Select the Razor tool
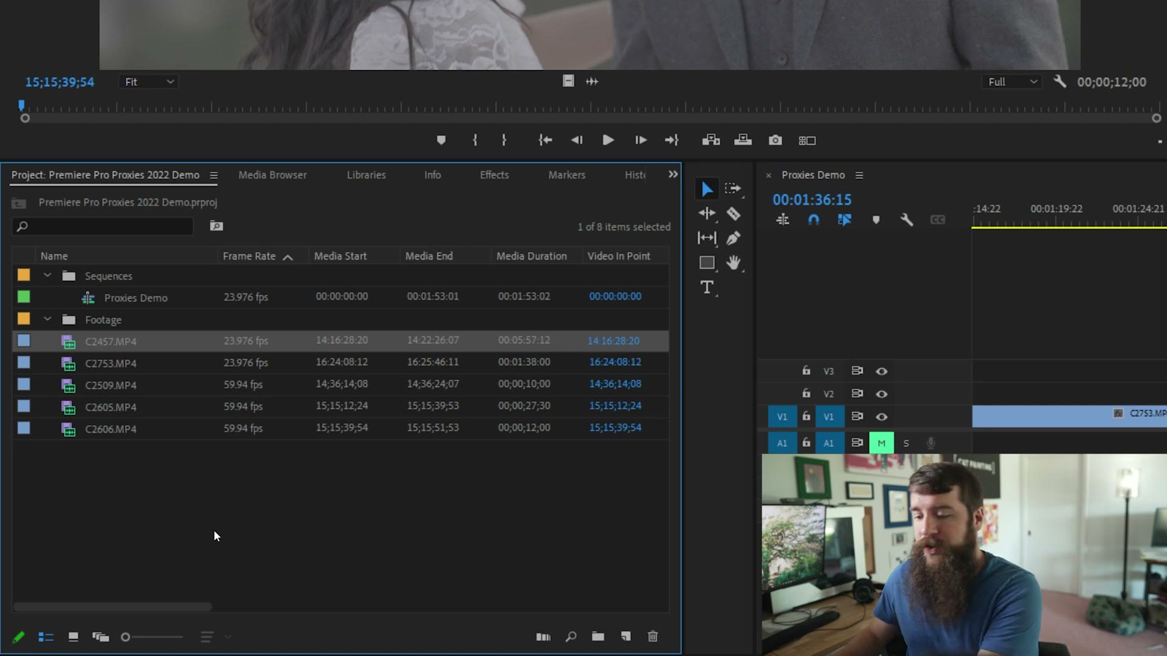The image size is (1167, 656). point(733,213)
